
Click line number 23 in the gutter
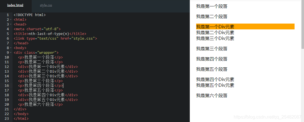(7, 118)
